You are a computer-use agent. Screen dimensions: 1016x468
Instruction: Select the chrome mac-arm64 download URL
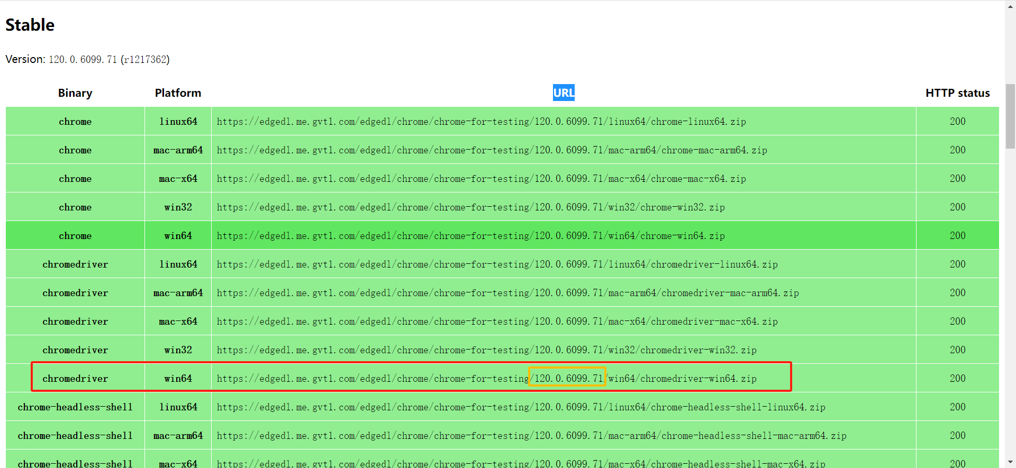[x=492, y=150]
